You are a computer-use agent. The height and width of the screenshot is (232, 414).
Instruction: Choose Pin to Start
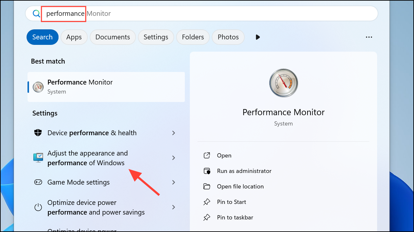pyautogui.click(x=232, y=202)
